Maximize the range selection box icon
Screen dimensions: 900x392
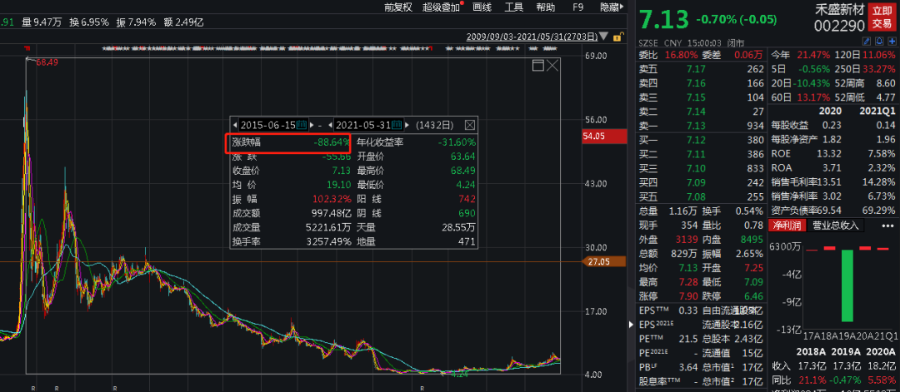(x=537, y=65)
